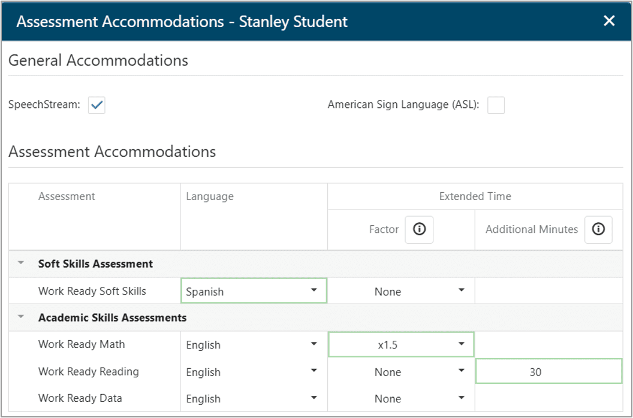Viewport: 633px width, 418px height.
Task: Click the "Factor" column label
Action: (384, 229)
